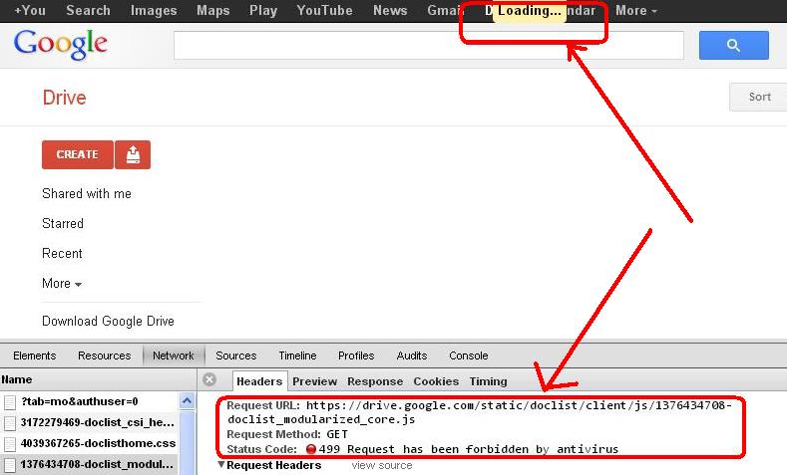Click the file icon for 3172279469-doclist_csi_he...
The image size is (787, 475).
pyautogui.click(x=10, y=423)
